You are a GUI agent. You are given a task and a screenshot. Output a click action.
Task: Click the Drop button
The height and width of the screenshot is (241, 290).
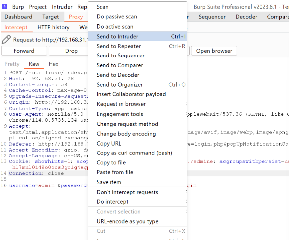click(71, 51)
